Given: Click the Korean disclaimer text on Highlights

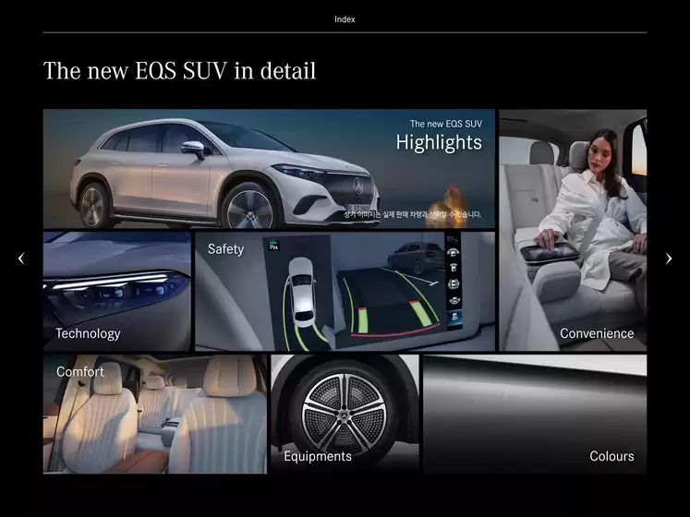Looking at the screenshot, I should pyautogui.click(x=412, y=214).
